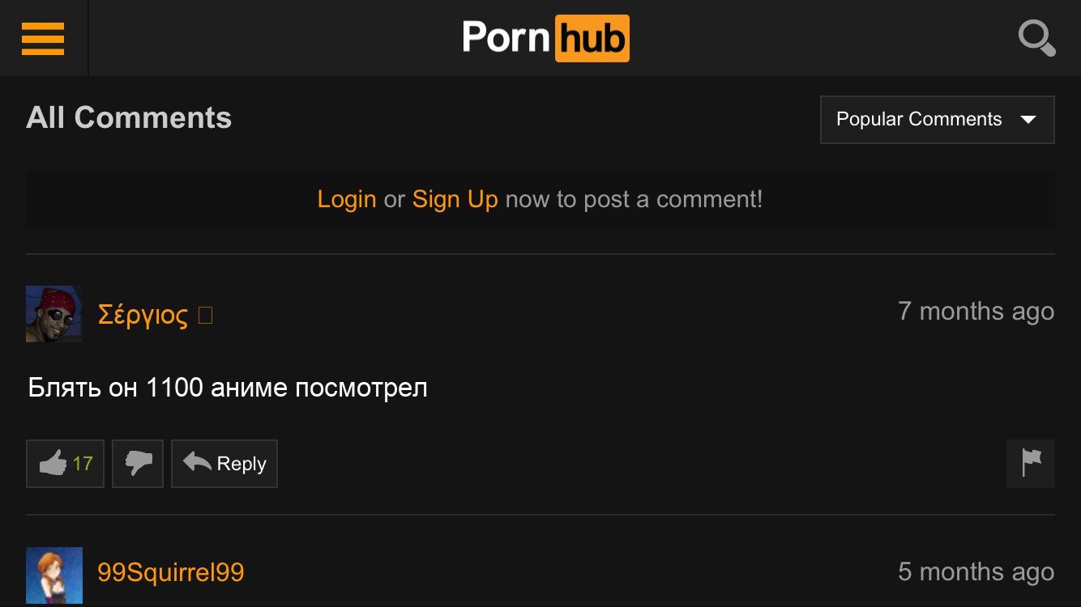Open search with the magnifying glass icon
Viewport: 1081px width, 607px height.
point(1036,38)
